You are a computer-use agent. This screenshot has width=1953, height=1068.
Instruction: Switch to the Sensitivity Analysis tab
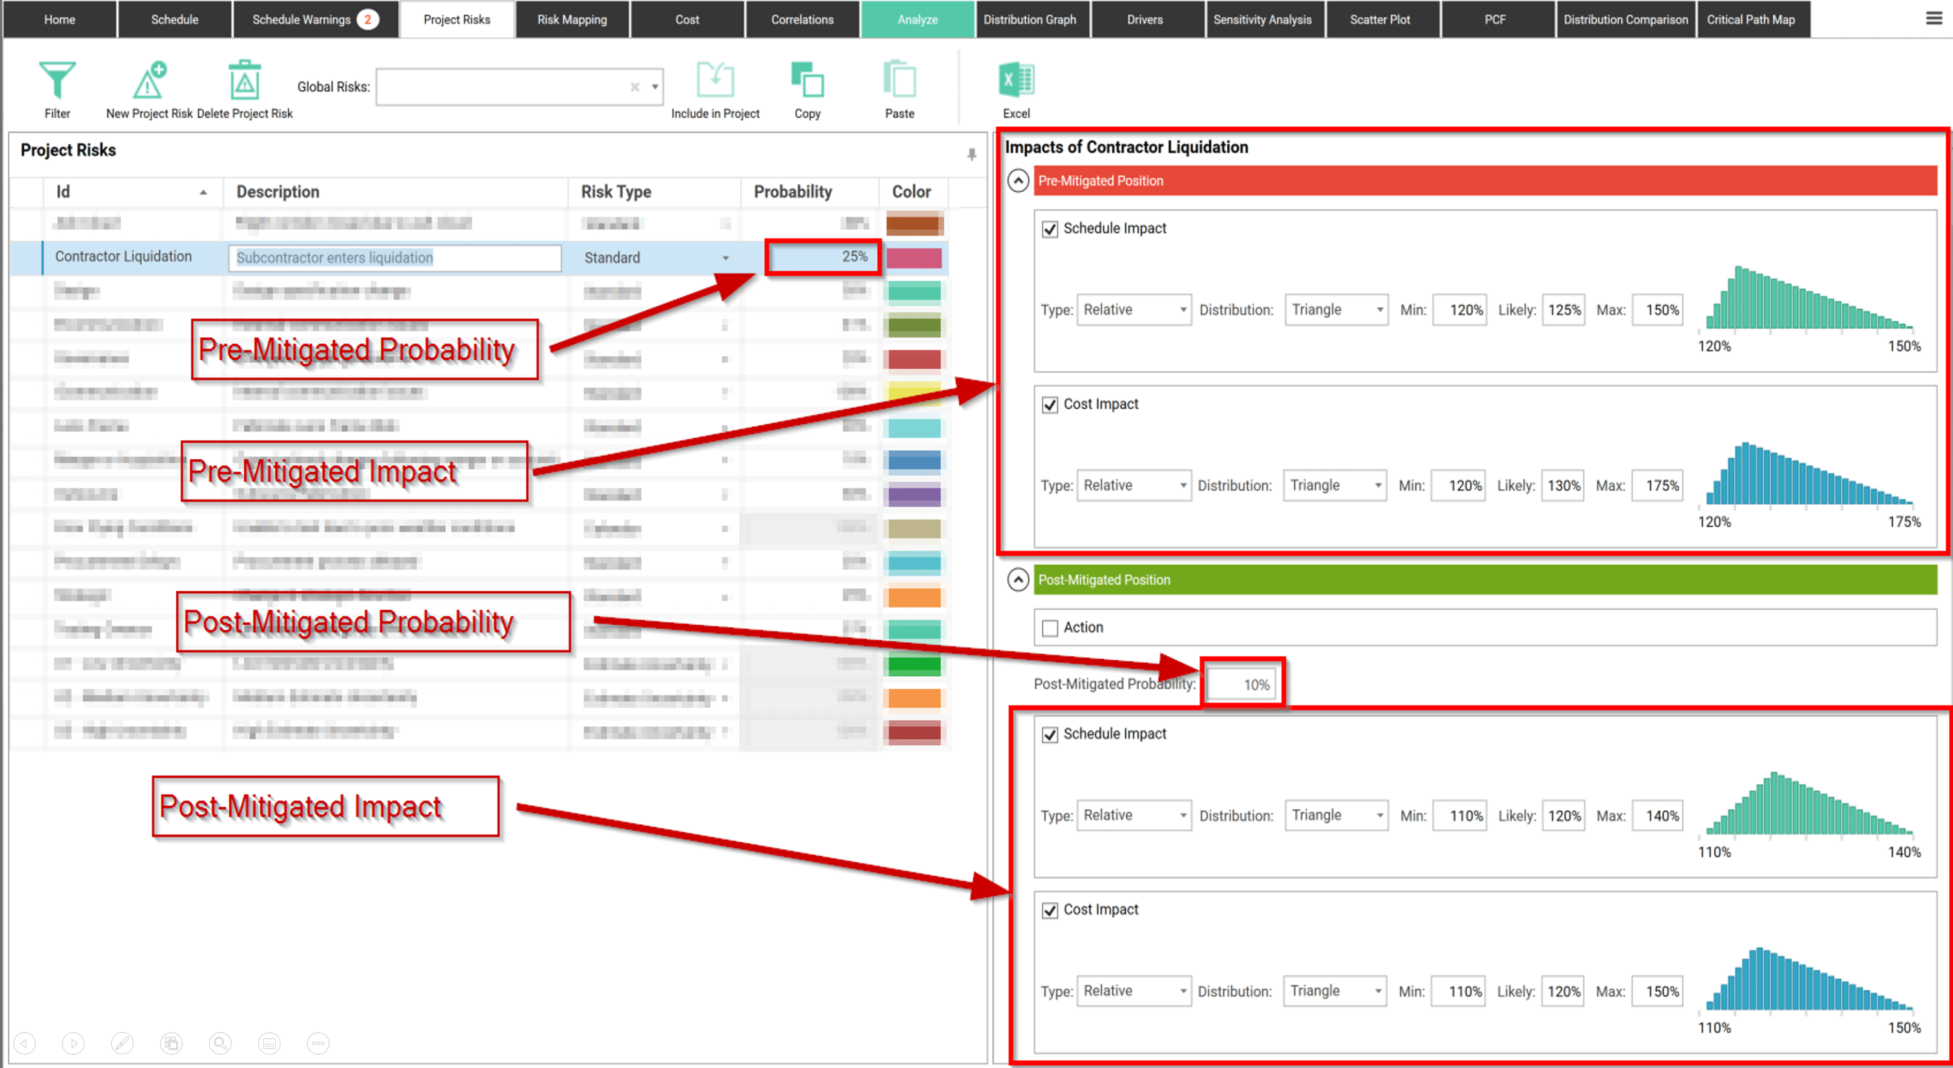click(1263, 19)
